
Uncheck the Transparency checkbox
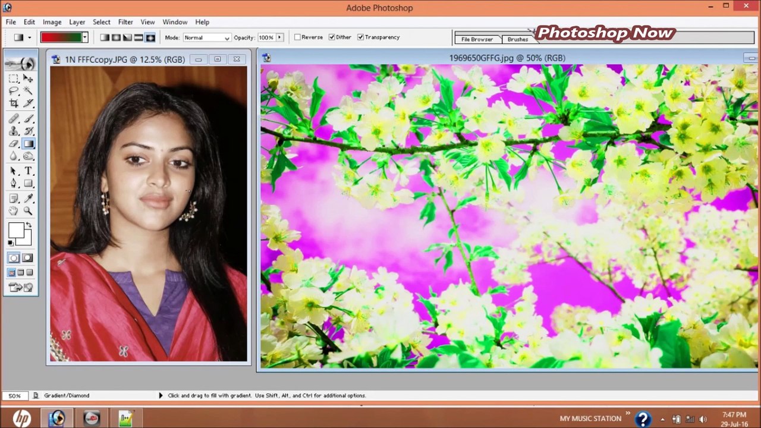360,37
